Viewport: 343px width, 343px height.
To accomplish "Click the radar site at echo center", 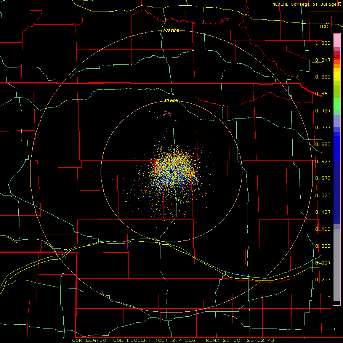I will 171,172.
